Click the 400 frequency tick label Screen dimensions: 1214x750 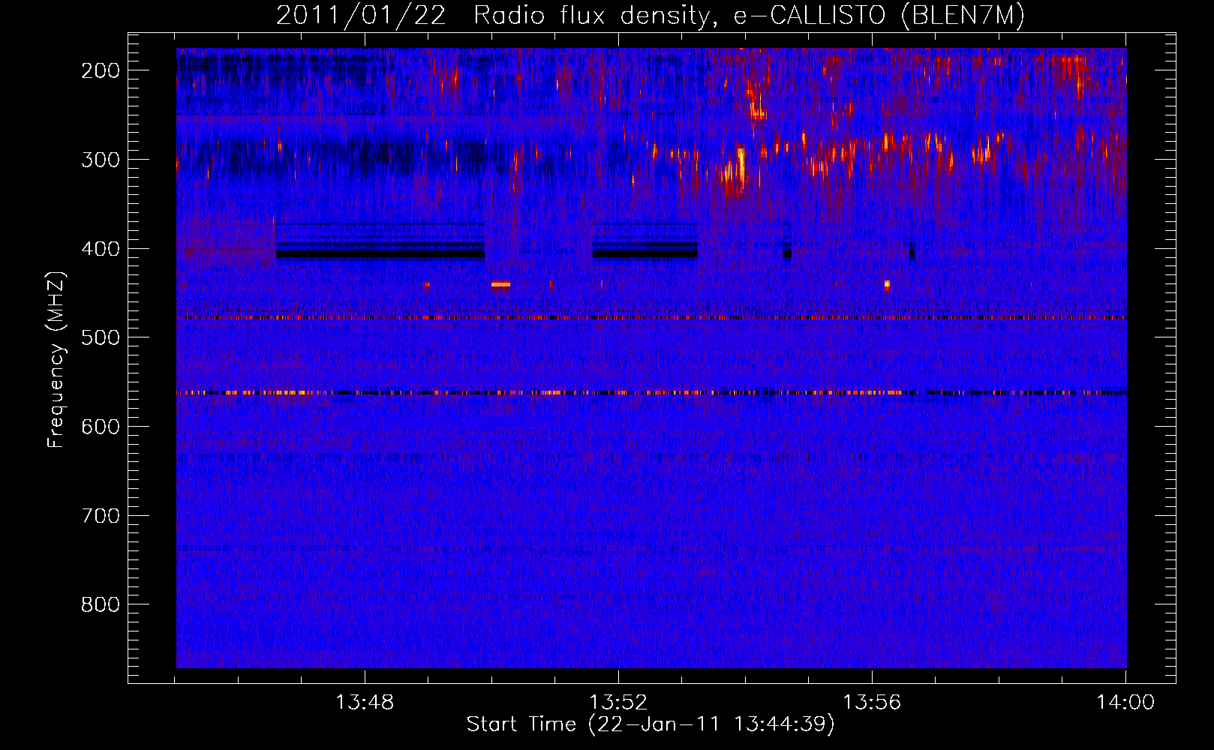[101, 249]
